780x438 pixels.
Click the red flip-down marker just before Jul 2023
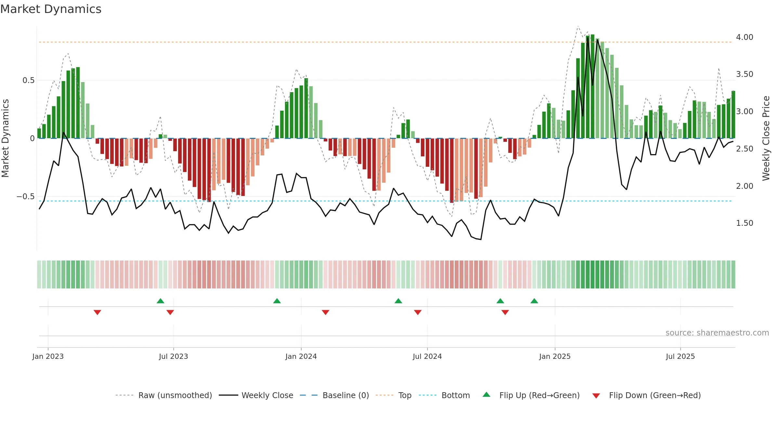pyautogui.click(x=170, y=312)
